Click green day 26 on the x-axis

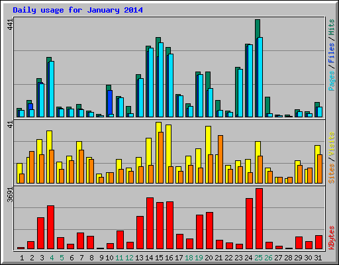pos(269,258)
